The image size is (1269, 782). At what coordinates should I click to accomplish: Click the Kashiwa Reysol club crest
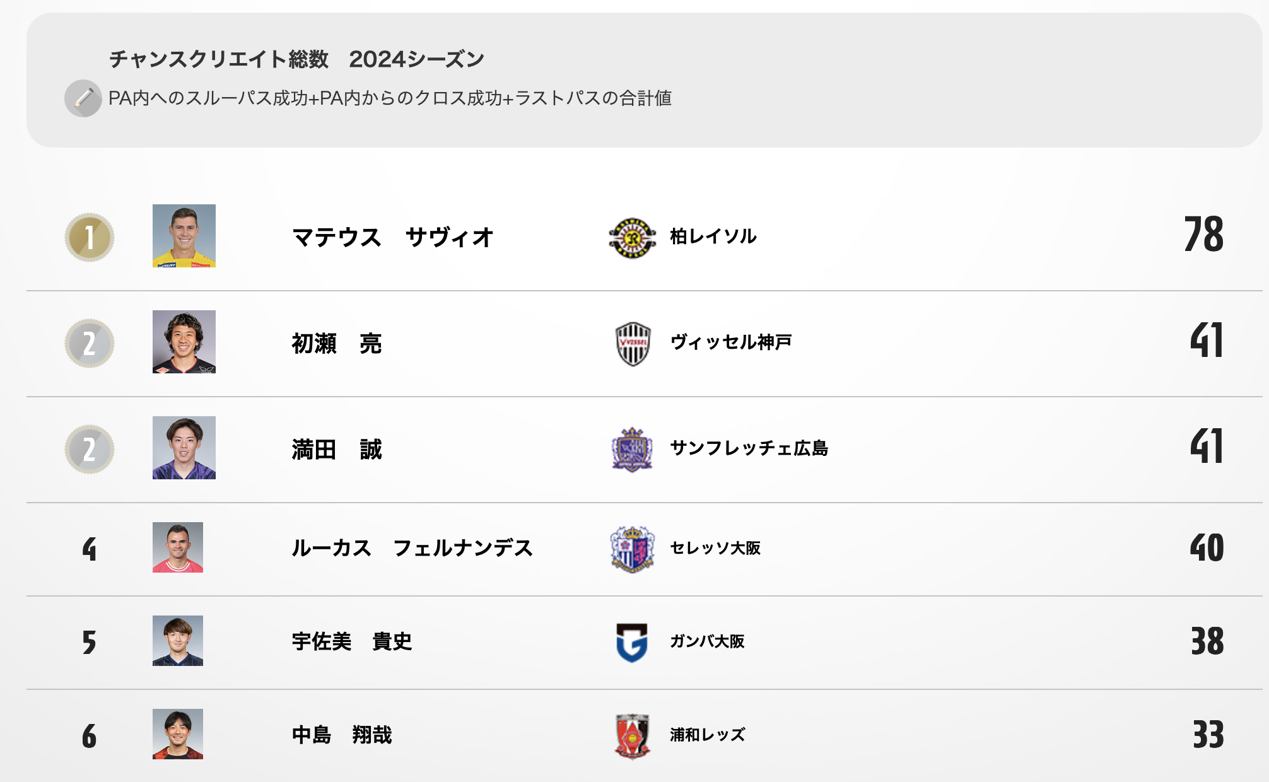click(632, 238)
